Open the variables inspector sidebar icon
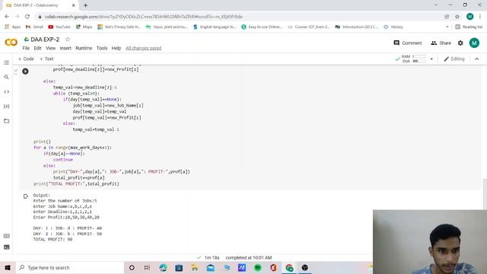The height and width of the screenshot is (274, 487). (x=7, y=107)
